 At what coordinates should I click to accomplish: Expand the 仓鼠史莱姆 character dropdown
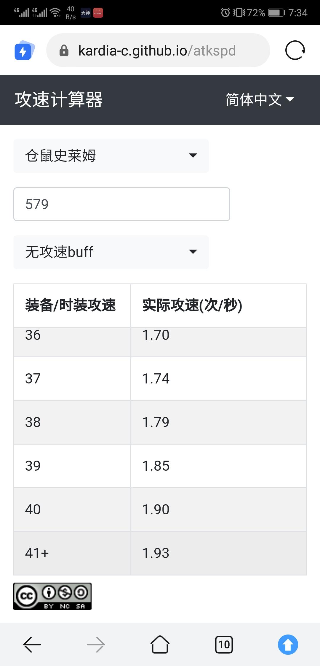point(111,156)
